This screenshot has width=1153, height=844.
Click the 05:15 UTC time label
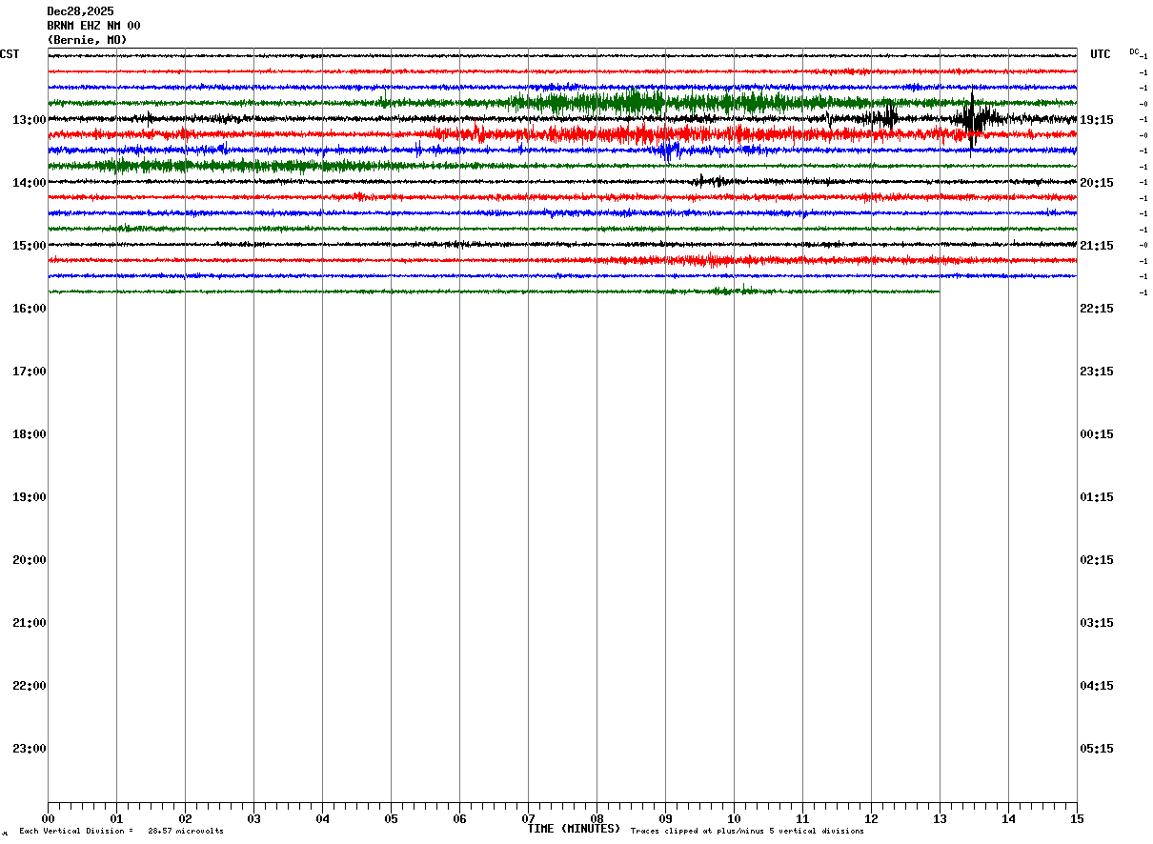tap(1097, 749)
